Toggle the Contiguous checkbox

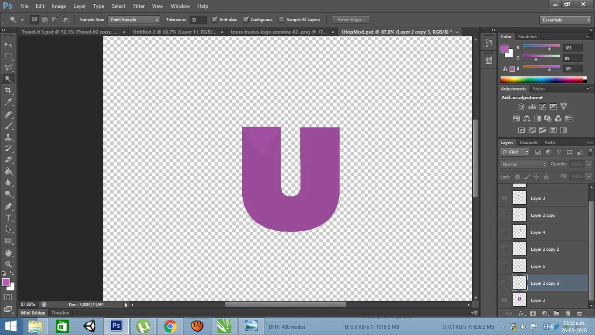coord(246,20)
